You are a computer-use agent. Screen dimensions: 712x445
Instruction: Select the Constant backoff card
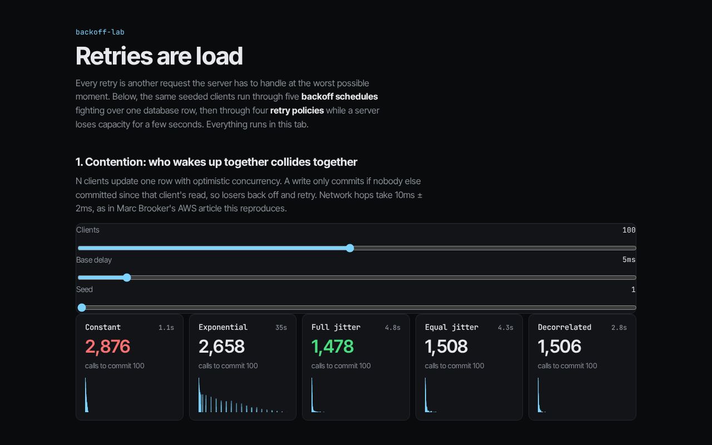(130, 367)
